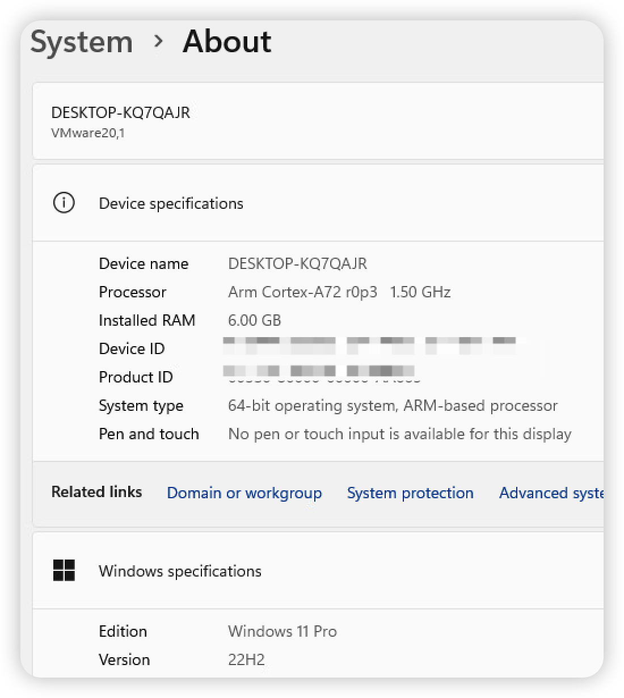Click the About page title
The width and height of the screenshot is (624, 698).
pyautogui.click(x=227, y=41)
